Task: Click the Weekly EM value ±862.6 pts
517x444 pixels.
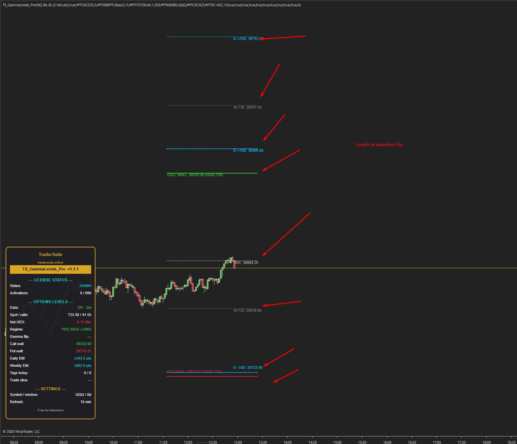Action: (83, 365)
